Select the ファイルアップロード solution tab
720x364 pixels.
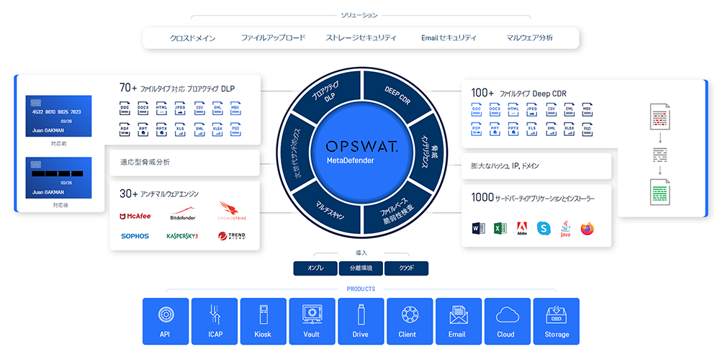coord(273,37)
